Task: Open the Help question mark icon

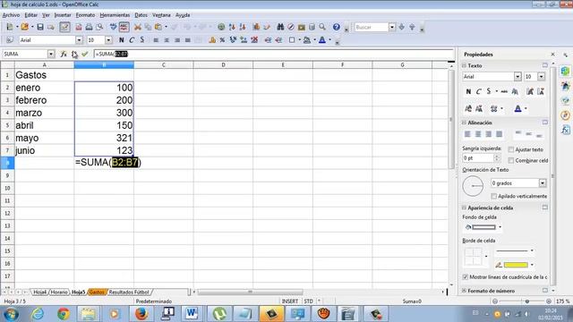Action: point(337,27)
